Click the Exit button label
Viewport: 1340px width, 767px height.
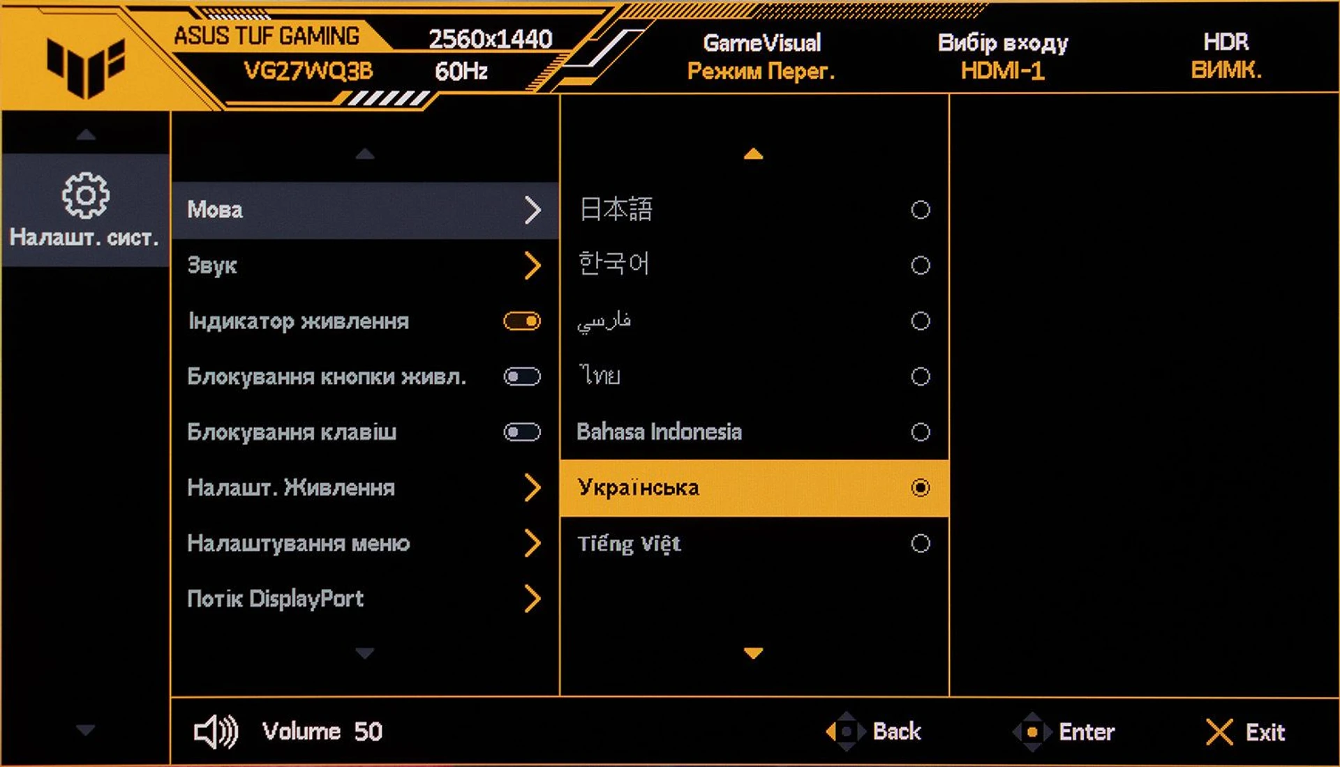point(1265,732)
